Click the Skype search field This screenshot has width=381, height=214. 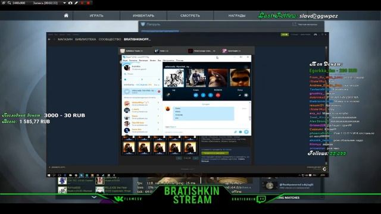[x=142, y=74]
